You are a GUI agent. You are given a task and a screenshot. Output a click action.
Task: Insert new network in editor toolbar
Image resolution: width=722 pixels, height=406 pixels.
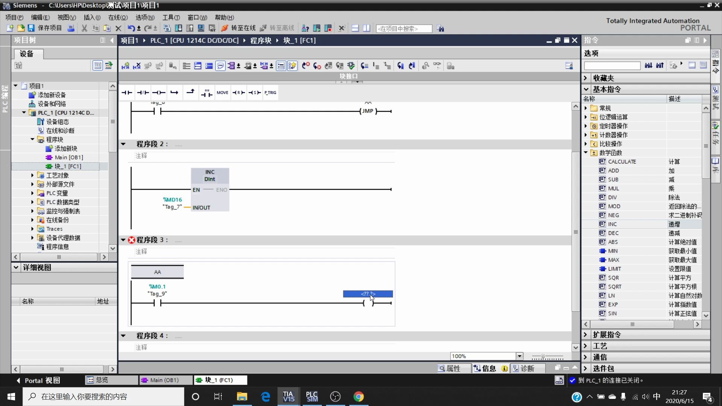pos(126,66)
